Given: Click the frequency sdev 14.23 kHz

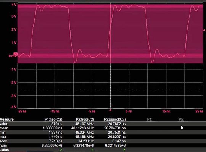Looking at the screenshot, I should pyautogui.click(x=86, y=141).
